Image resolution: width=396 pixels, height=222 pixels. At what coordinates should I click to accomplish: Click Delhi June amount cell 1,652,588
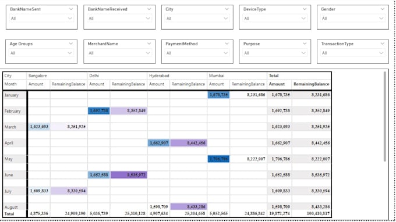99,175
